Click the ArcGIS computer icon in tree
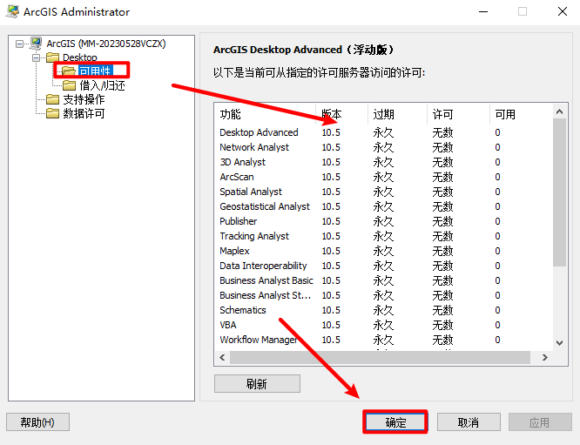The height and width of the screenshot is (445, 580). [36, 43]
